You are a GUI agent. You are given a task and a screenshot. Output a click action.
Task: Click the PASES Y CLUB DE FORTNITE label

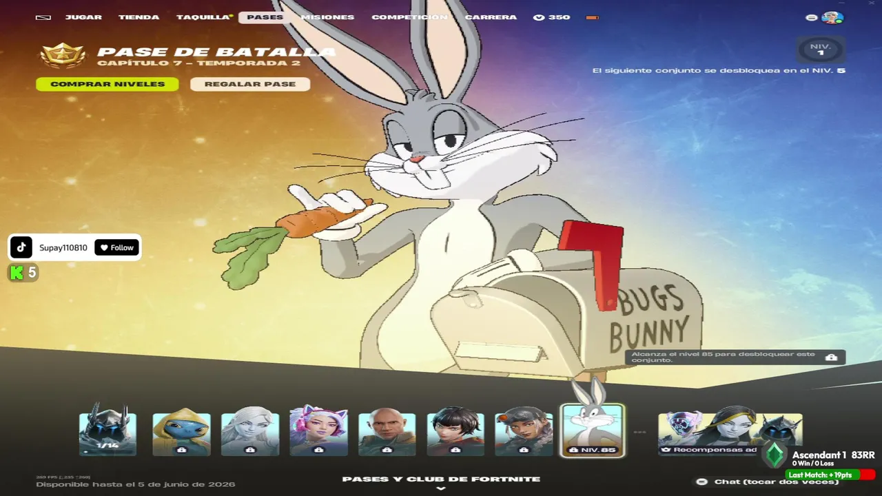(441, 479)
